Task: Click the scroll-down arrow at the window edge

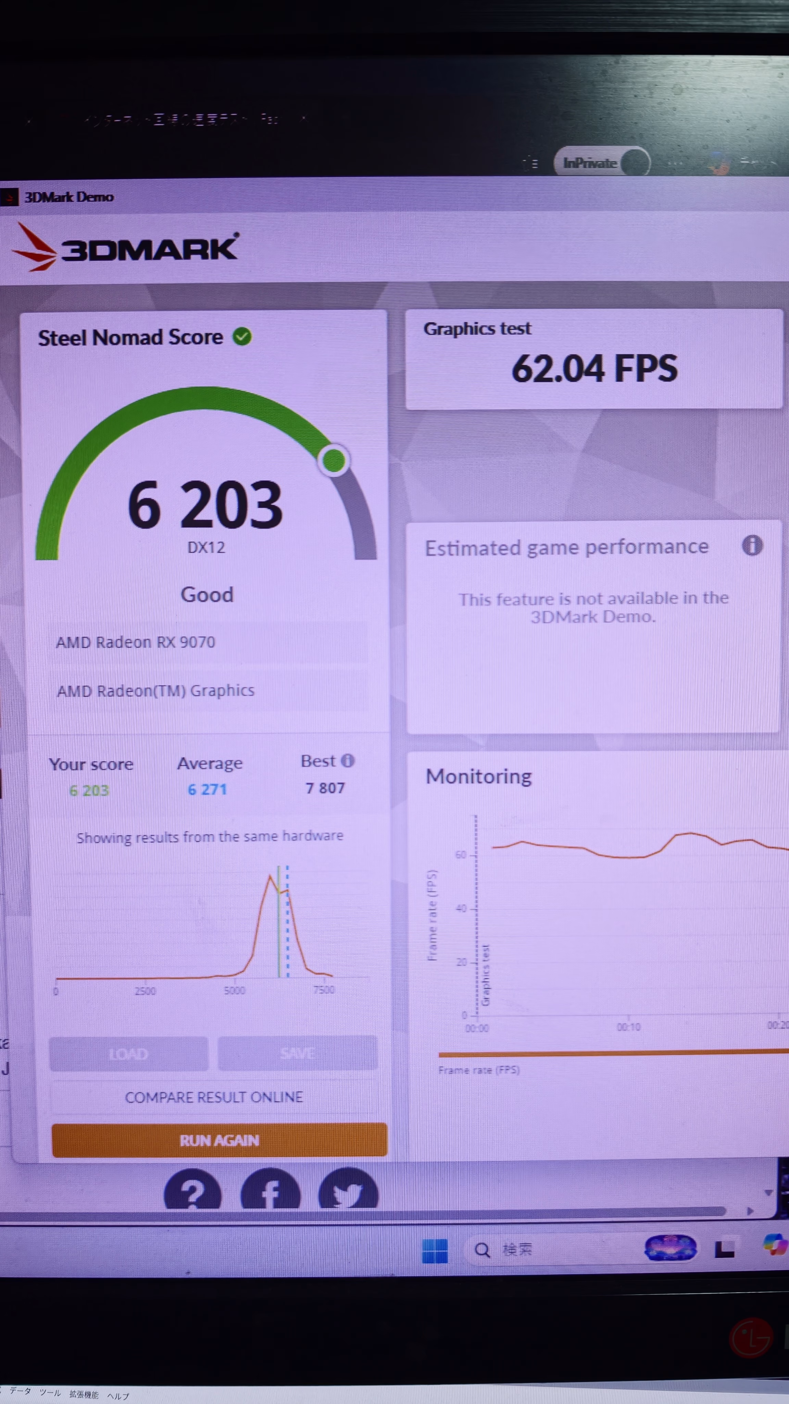Action: coord(768,1193)
